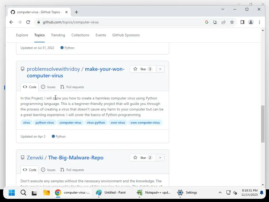Star the make-your-won-computer-virus repository
Viewport: 269px width, 202px height.
click(x=143, y=69)
